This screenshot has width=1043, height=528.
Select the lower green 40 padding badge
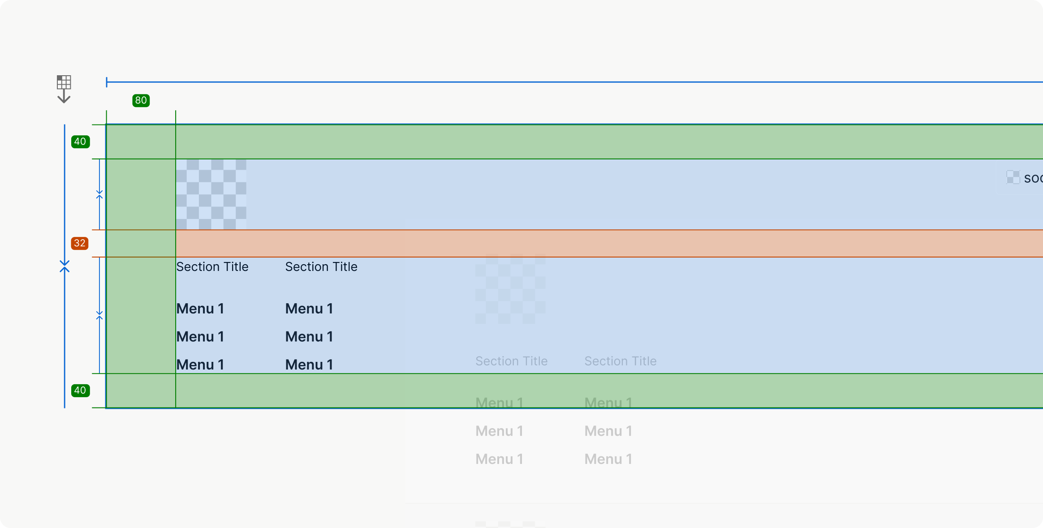tap(80, 390)
